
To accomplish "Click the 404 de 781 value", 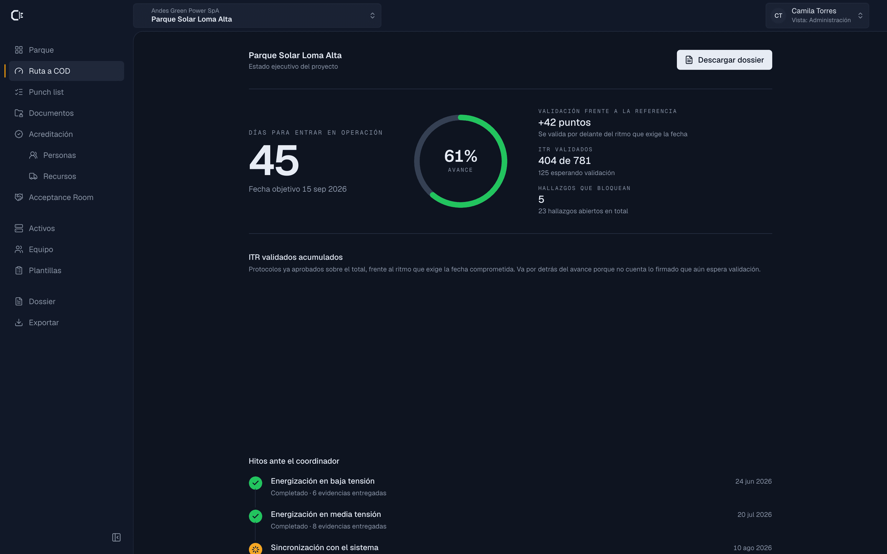I will (x=564, y=160).
